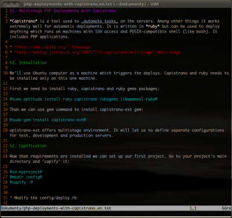232x218 pixels.
Task: Click the line starting 'We'll use Ubuntu computer'
Action: [119, 73]
